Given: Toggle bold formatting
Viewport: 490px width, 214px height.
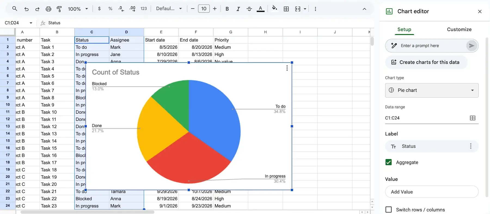Looking at the screenshot, I should (x=227, y=9).
